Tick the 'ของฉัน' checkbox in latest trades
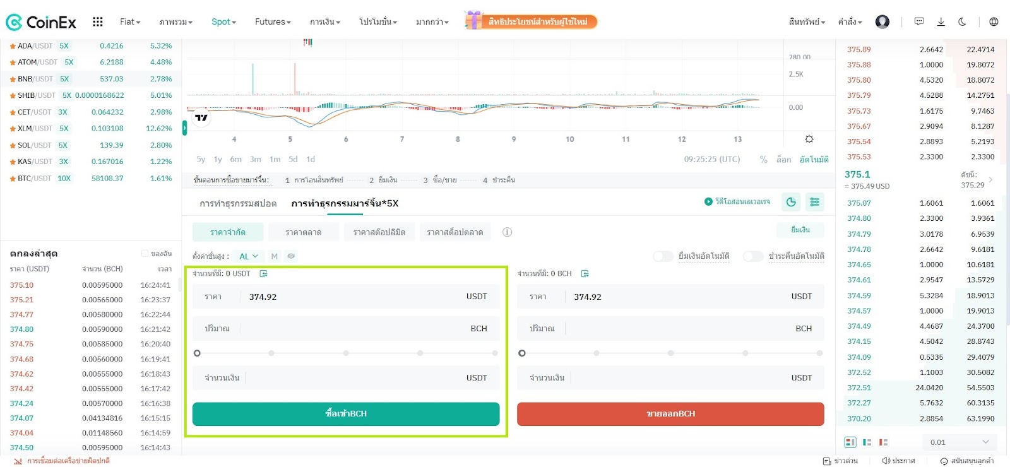 coord(145,254)
